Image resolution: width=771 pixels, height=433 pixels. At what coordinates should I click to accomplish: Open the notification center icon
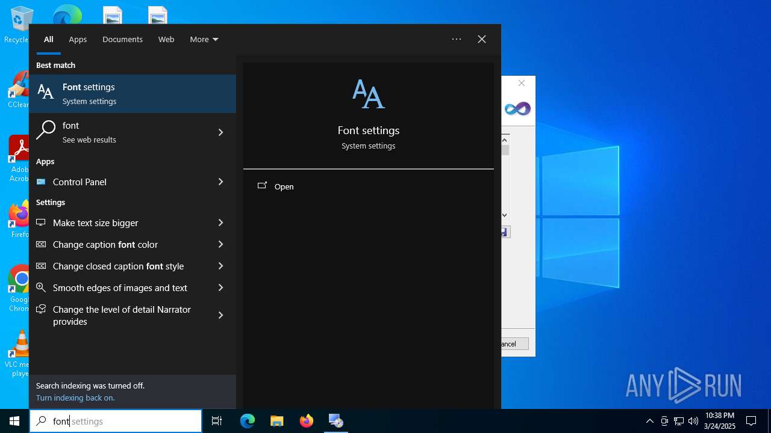pyautogui.click(x=751, y=421)
